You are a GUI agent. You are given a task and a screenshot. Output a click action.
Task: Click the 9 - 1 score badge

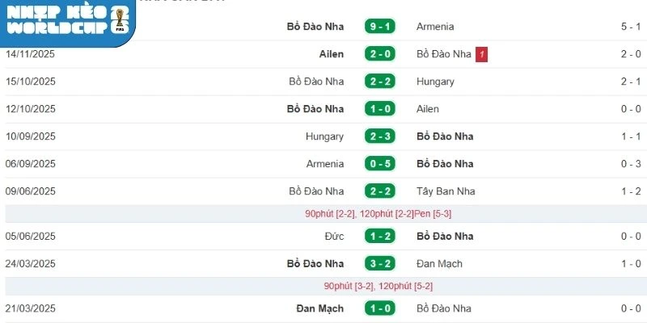pos(379,27)
